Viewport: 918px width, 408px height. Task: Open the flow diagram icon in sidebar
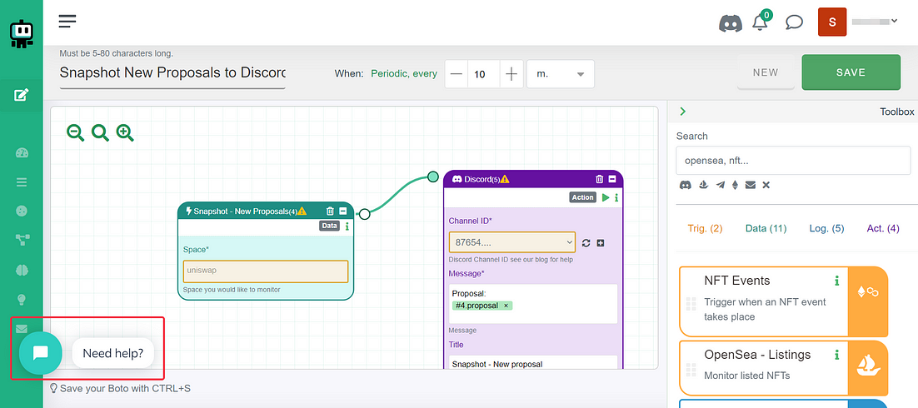[22, 239]
